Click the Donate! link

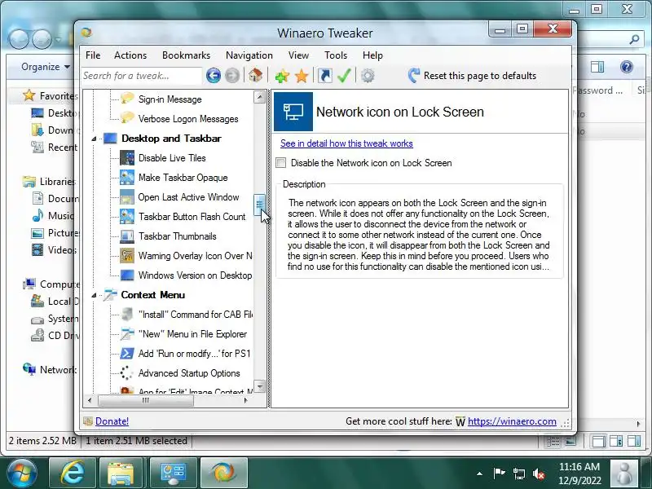pyautogui.click(x=112, y=421)
